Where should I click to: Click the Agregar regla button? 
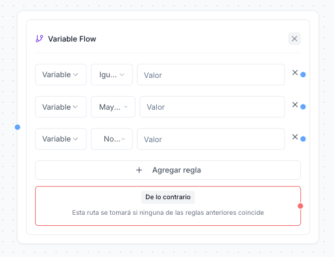(168, 170)
